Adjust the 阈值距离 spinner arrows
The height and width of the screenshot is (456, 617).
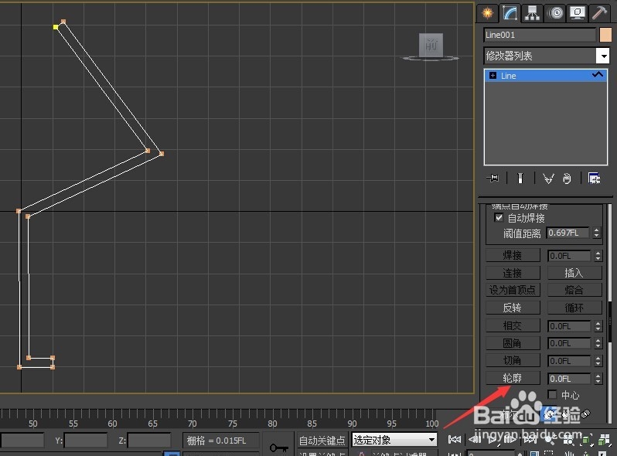[x=597, y=233]
